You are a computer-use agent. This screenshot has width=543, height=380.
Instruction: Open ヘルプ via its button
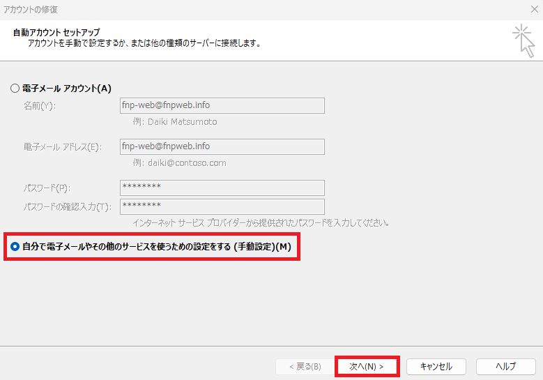506,367
